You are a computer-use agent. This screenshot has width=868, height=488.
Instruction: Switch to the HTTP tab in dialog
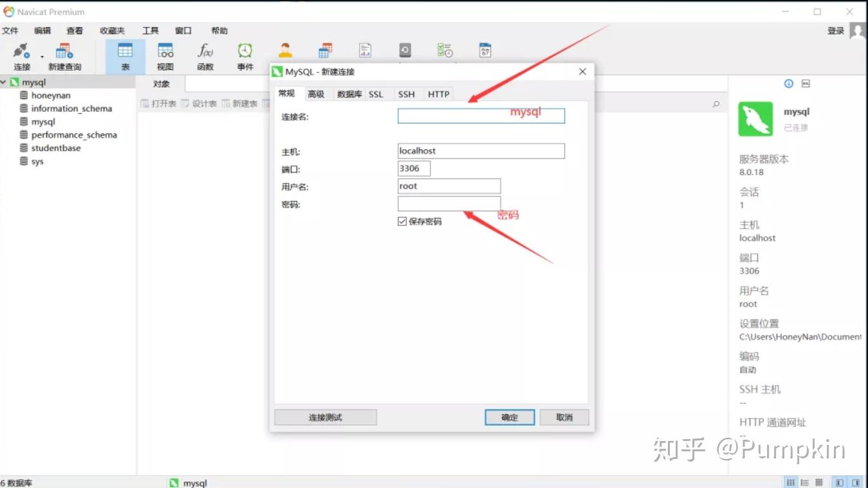pos(438,94)
